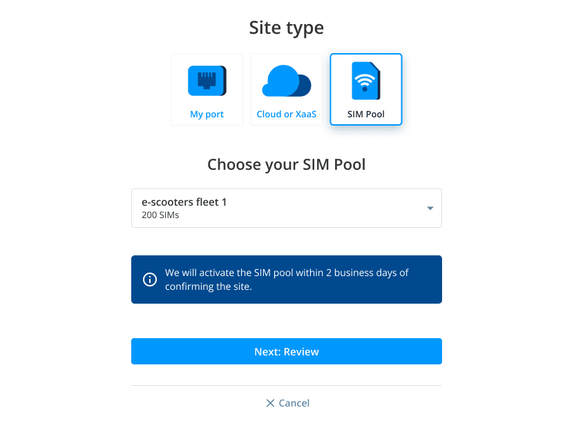The height and width of the screenshot is (441, 574).
Task: Click the X icon beside Cancel
Action: [270, 403]
